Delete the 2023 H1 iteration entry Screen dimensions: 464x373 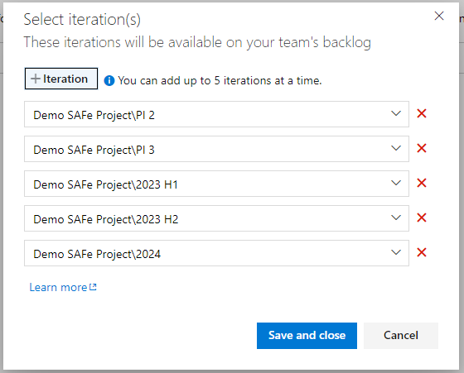tap(422, 183)
